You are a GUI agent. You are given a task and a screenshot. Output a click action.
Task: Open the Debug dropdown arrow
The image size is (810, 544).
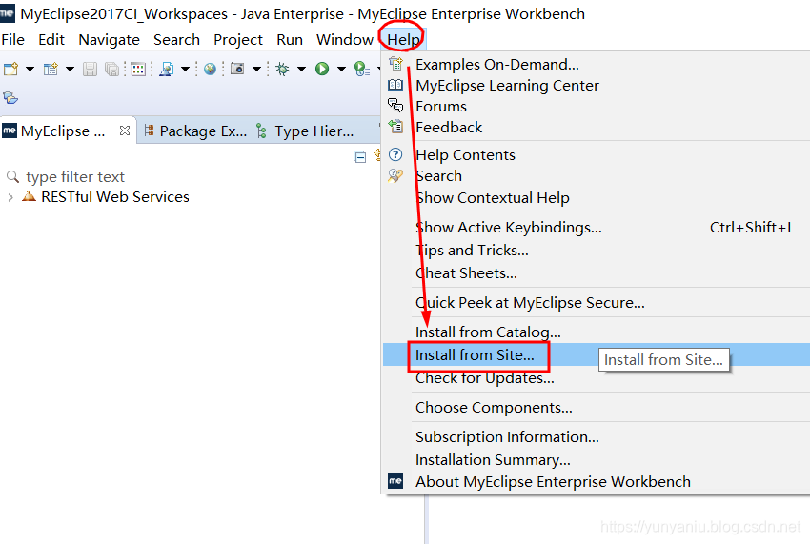tap(302, 69)
